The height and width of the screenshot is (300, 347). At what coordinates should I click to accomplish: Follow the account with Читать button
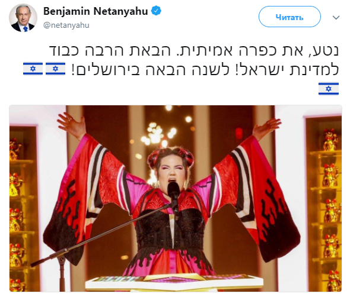click(289, 17)
